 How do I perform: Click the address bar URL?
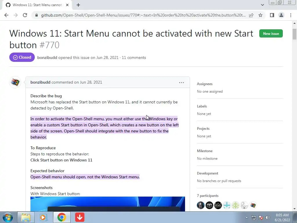point(143,15)
